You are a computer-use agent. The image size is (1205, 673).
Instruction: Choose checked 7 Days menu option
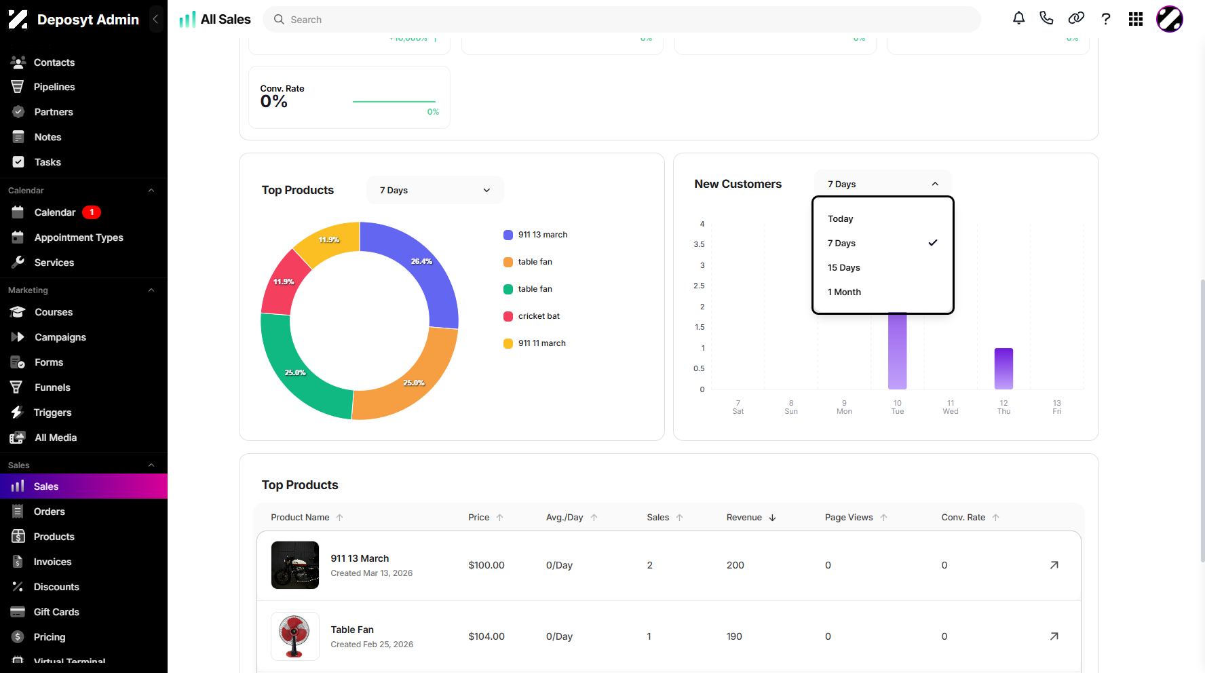[x=883, y=244]
